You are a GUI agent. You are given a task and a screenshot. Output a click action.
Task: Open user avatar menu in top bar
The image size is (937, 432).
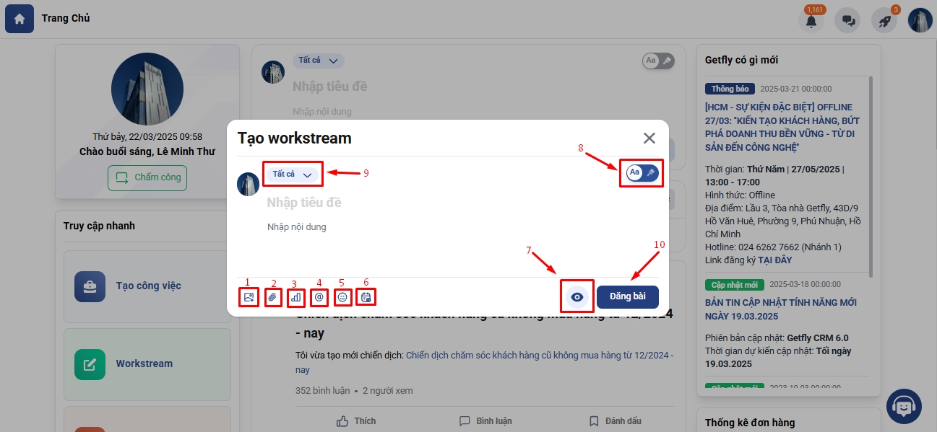(x=920, y=20)
